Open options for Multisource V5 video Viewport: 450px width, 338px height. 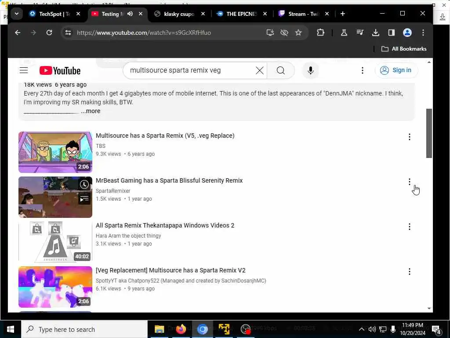pyautogui.click(x=410, y=137)
